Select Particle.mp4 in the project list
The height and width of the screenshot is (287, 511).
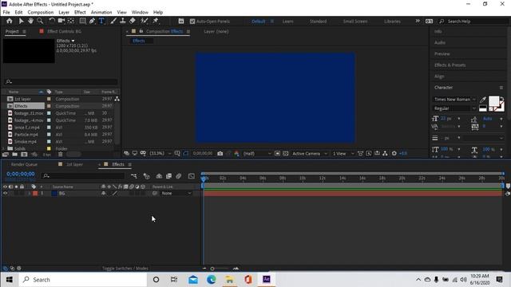(x=26, y=135)
